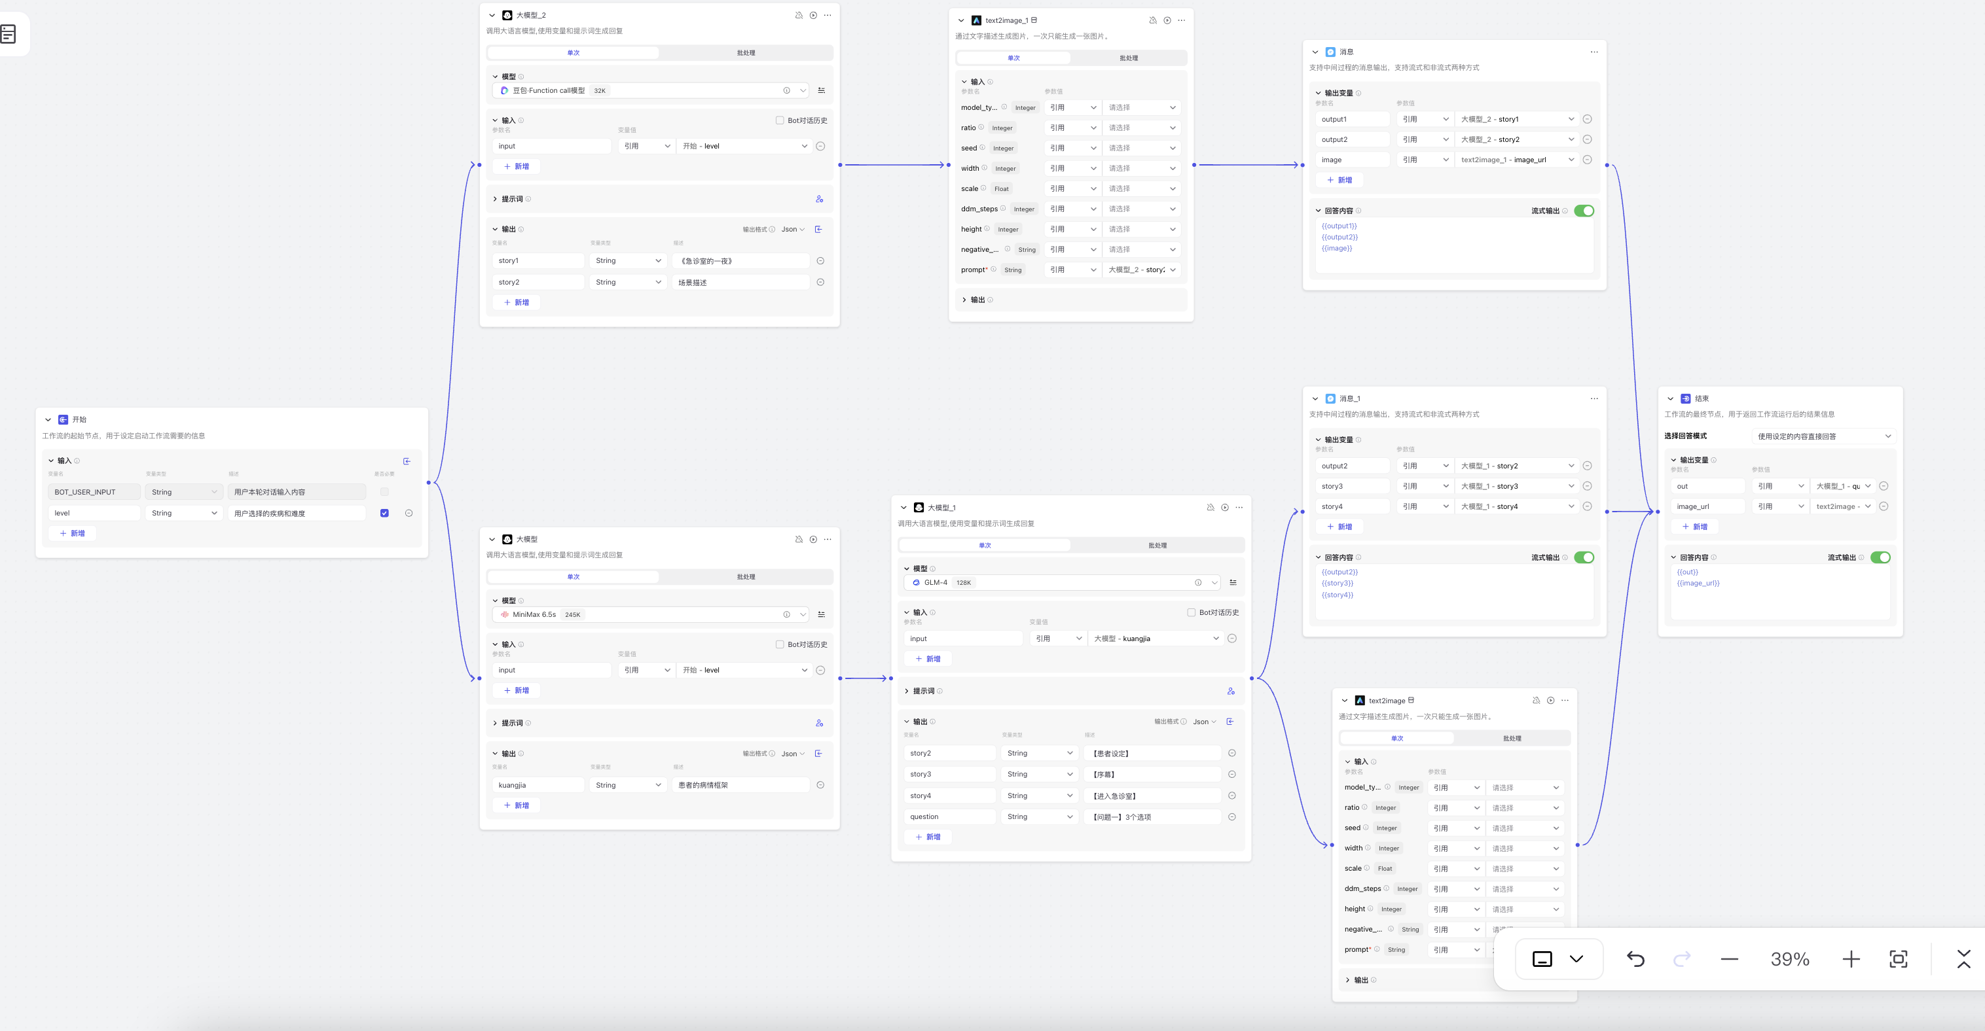This screenshot has height=1031, width=1985.
Task: Open the three-dot menu on 消息 node
Action: [1594, 52]
